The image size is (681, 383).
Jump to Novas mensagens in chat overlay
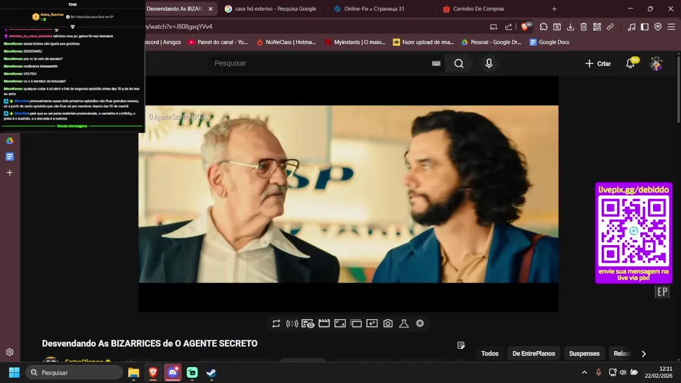(72, 126)
